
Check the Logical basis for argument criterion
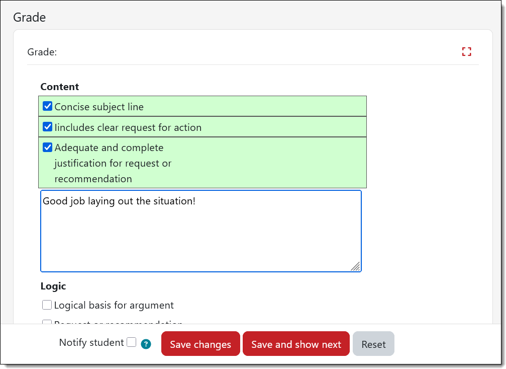47,305
